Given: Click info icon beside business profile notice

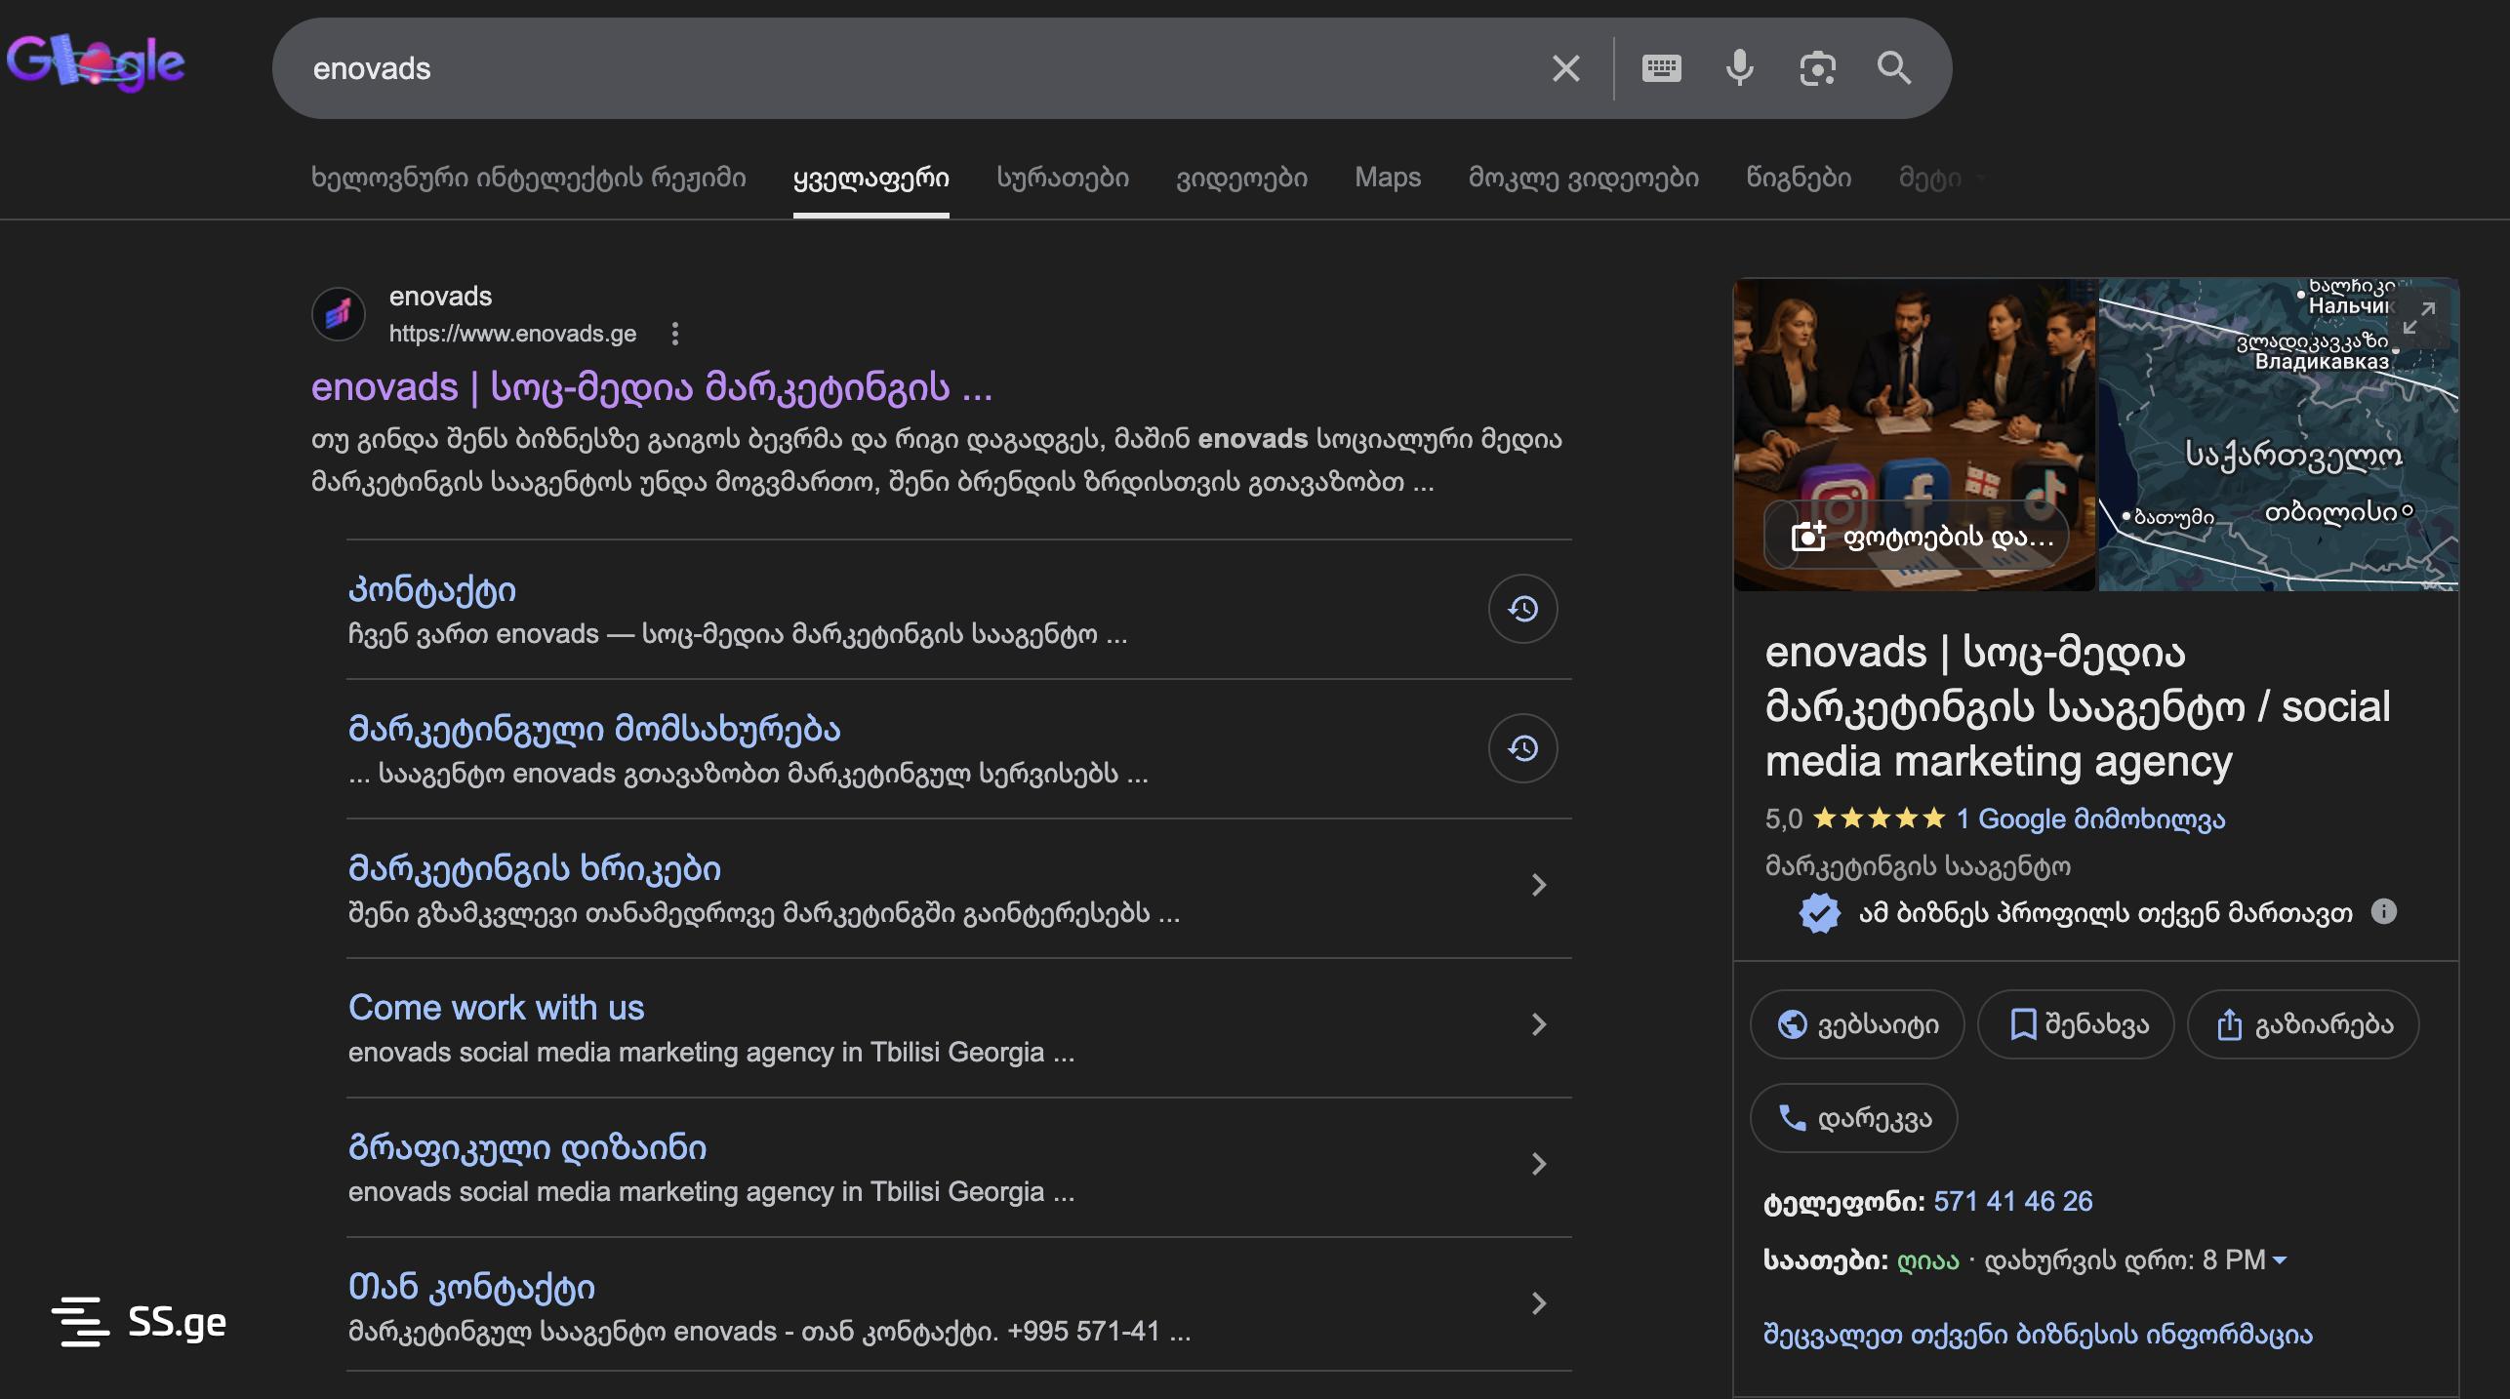Looking at the screenshot, I should click(2384, 911).
